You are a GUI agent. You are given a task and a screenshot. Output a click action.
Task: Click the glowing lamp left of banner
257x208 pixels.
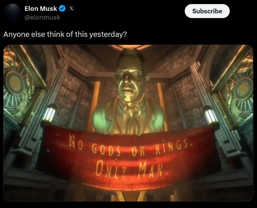(49, 114)
